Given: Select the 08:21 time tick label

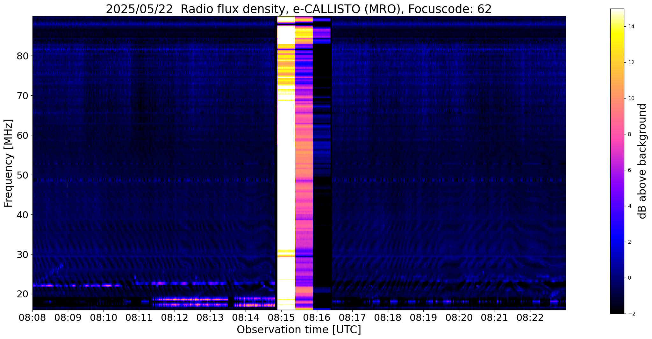Looking at the screenshot, I should pyautogui.click(x=495, y=317).
